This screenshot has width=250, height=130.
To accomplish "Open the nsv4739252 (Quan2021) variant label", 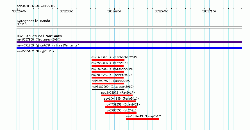I will (122, 104).
